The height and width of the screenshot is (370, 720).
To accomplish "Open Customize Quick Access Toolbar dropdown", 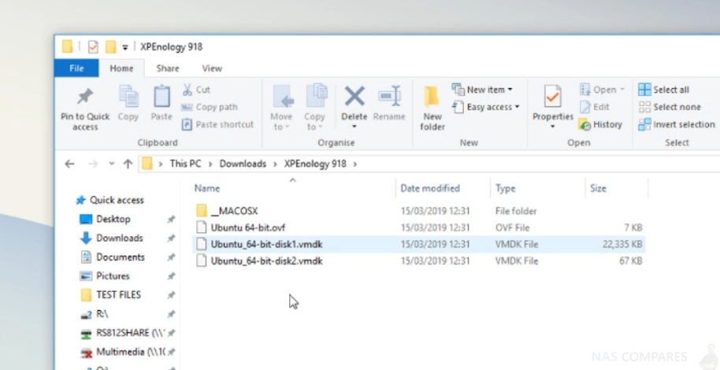I will (124, 46).
